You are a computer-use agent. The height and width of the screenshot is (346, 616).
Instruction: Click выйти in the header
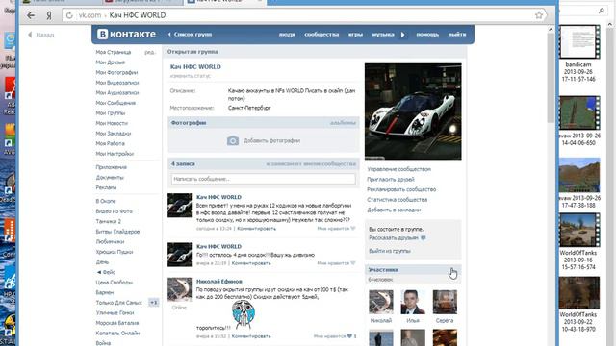pos(457,35)
